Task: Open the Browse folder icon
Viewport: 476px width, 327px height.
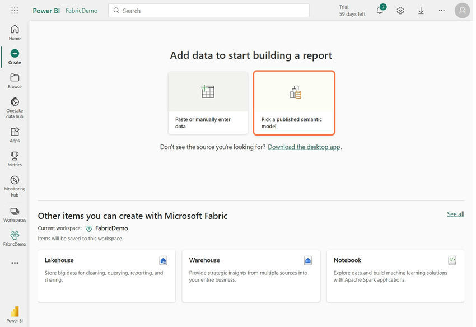Action: click(15, 81)
